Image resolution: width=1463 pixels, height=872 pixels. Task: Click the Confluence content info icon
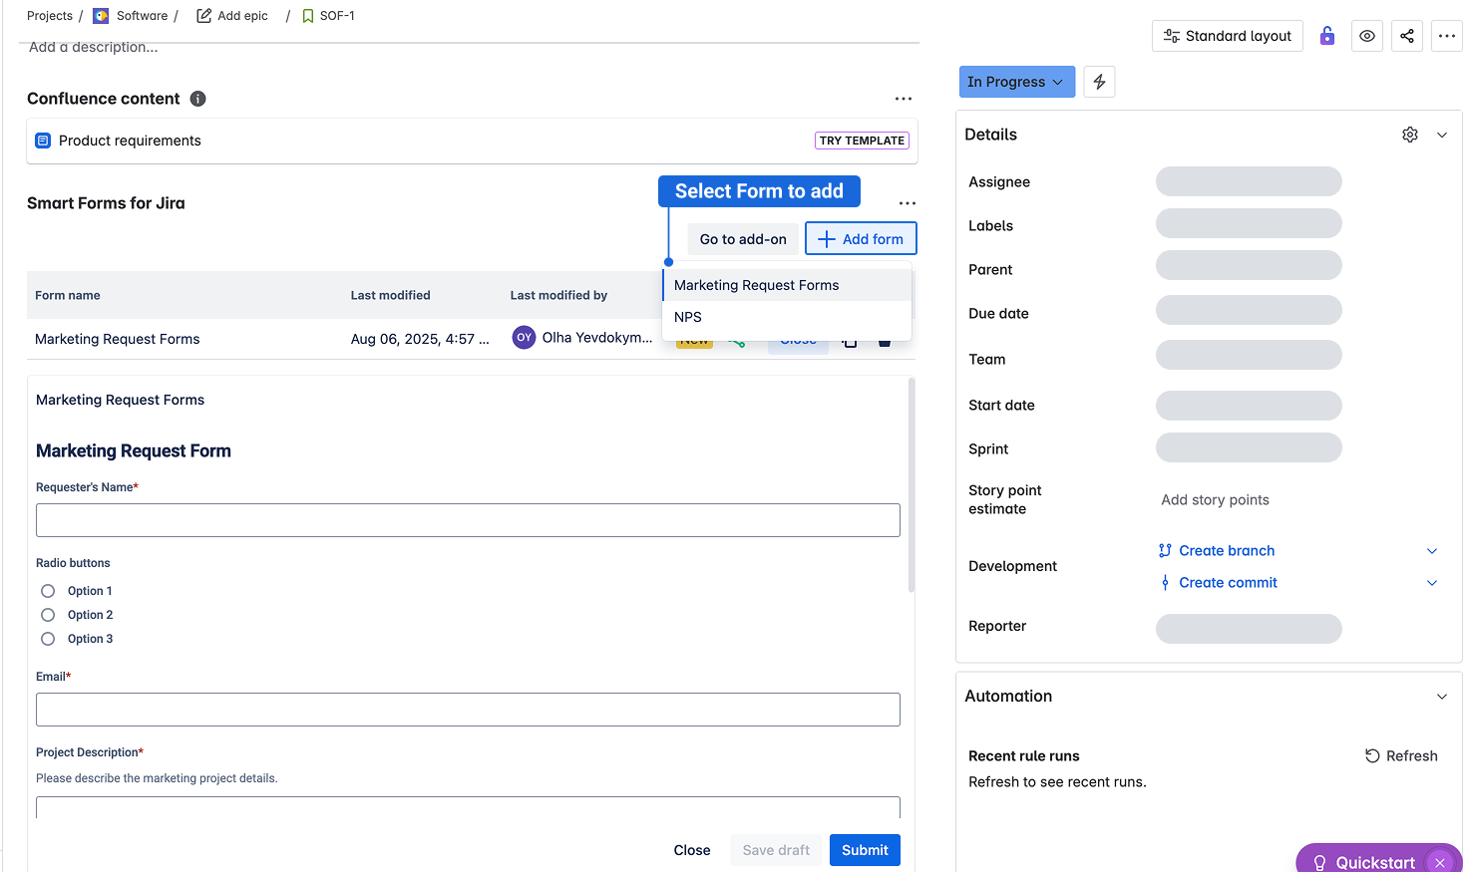[197, 99]
